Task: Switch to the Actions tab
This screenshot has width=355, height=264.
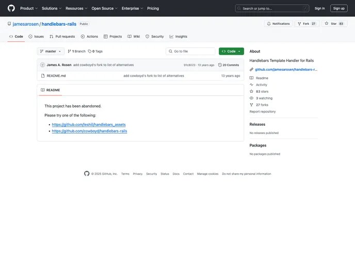Action: [89, 37]
